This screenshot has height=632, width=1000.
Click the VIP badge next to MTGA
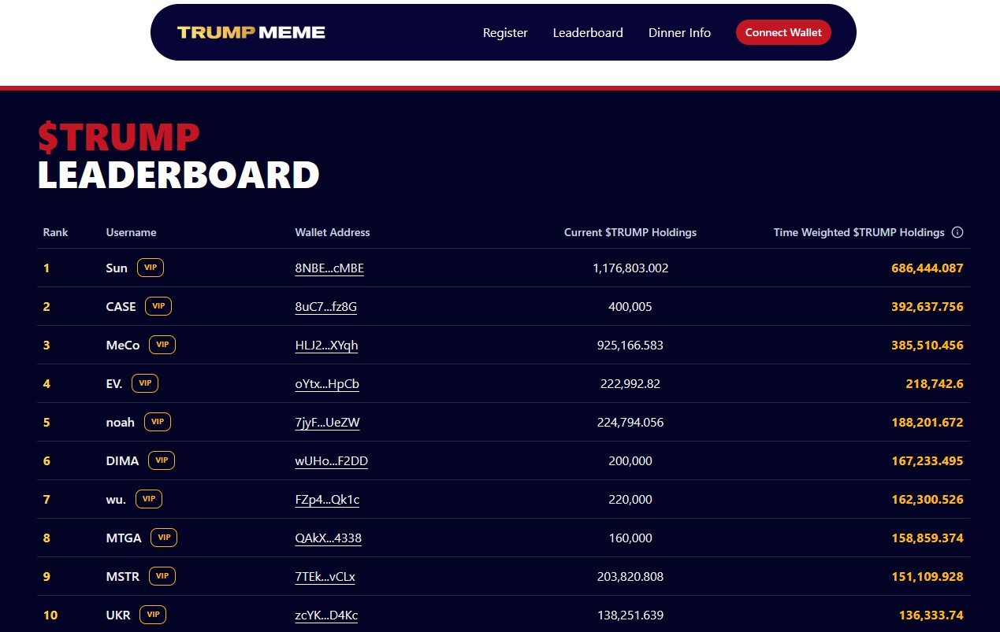coord(164,538)
